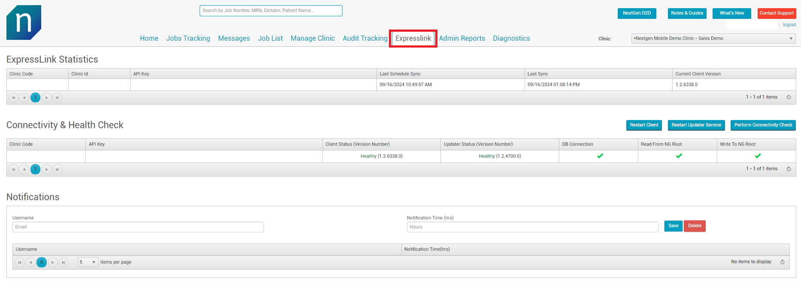
Task: Open the Home tab
Action: coord(149,39)
